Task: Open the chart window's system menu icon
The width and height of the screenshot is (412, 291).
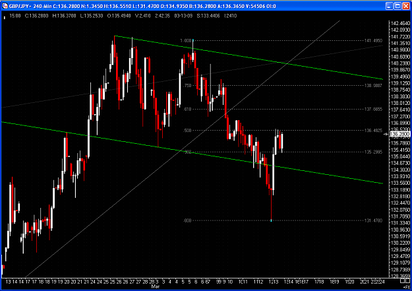Action: pyautogui.click(x=5, y=6)
